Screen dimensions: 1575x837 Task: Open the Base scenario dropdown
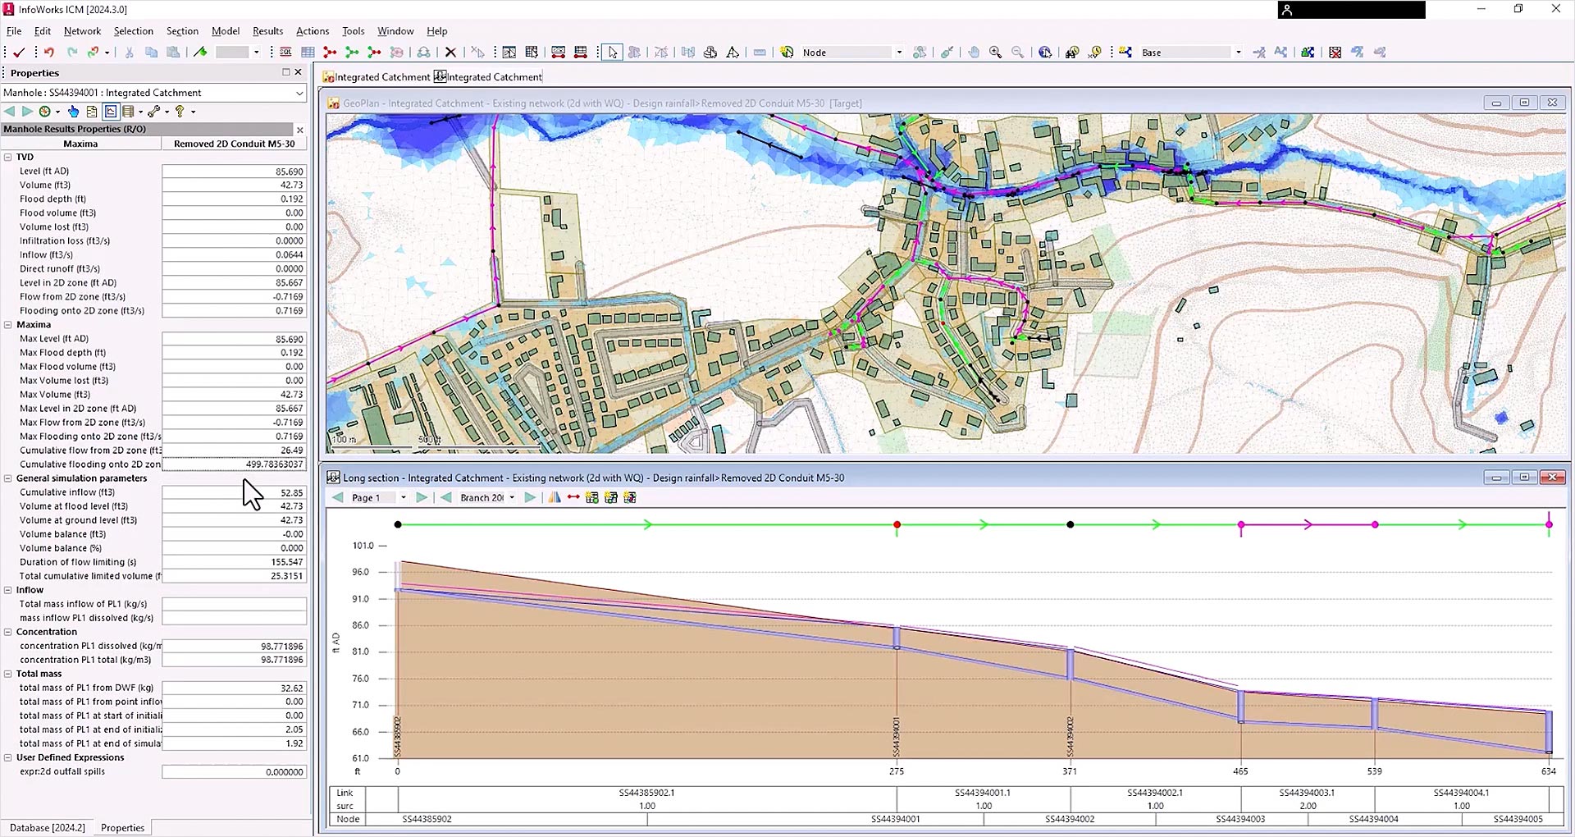[1239, 52]
